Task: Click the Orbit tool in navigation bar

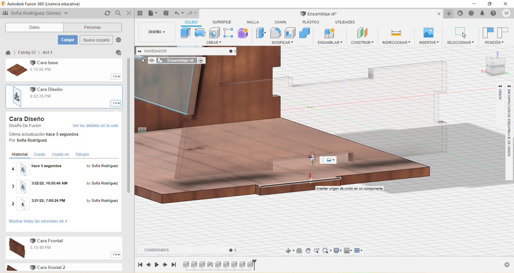Action: 288,251
